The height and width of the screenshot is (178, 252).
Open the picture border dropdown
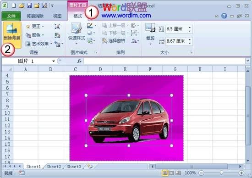point(92,25)
